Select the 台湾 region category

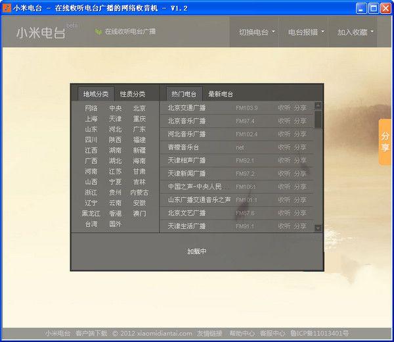(91, 224)
